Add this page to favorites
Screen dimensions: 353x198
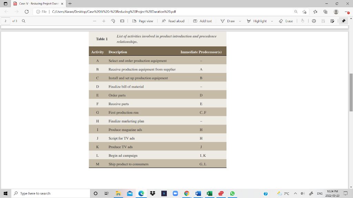click(304, 12)
